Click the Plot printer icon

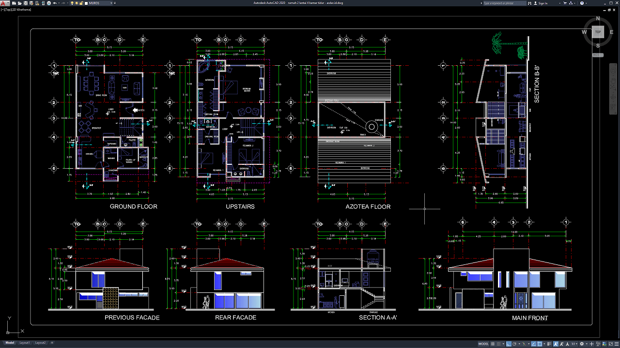49,3
